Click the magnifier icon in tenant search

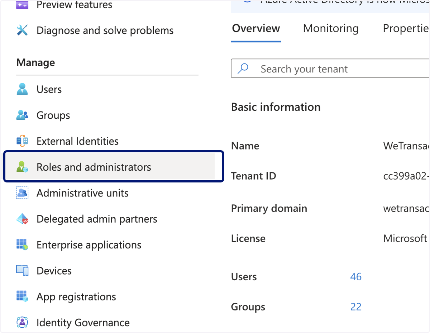[243, 68]
